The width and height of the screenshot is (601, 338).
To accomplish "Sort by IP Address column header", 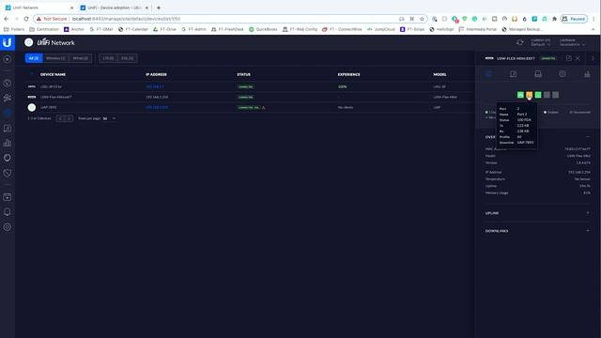I will click(156, 74).
